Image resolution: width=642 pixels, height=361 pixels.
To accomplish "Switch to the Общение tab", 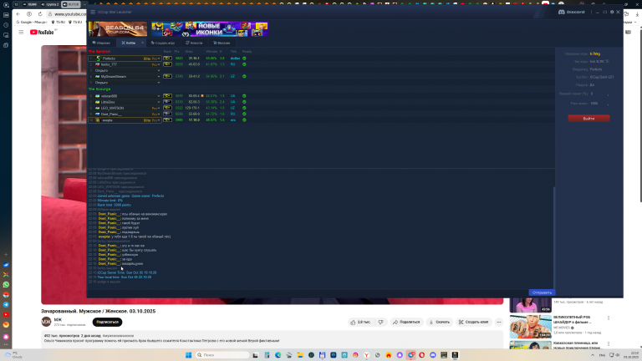I will pos(101,43).
